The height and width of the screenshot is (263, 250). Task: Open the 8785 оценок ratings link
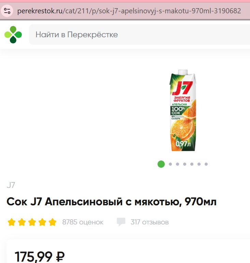pos(83,222)
